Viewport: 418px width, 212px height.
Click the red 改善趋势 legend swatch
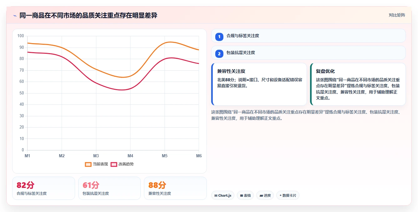(114, 164)
